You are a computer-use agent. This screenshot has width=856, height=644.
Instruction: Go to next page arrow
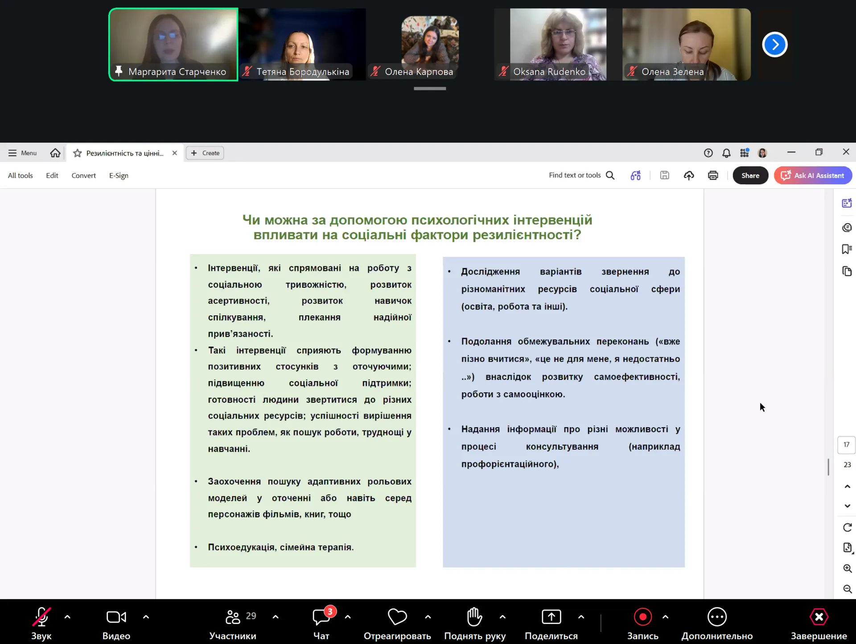coord(847,506)
